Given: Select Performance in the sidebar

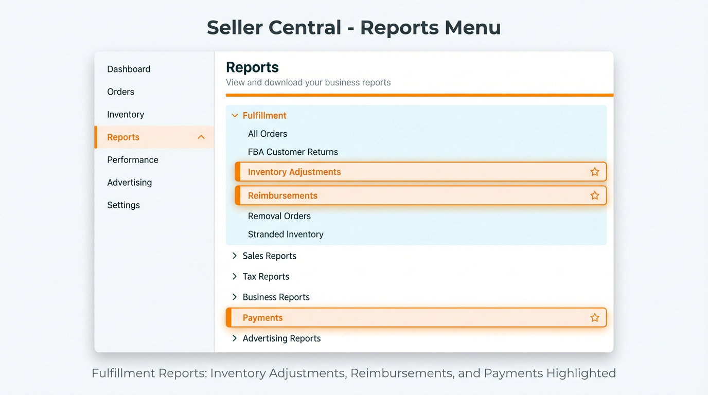Looking at the screenshot, I should click(x=132, y=159).
